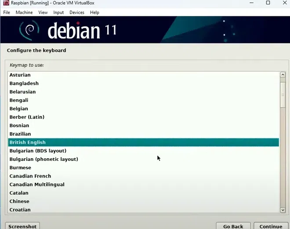The width and height of the screenshot is (290, 229).
Task: Close the VirtualBox window
Action: pos(285,3)
